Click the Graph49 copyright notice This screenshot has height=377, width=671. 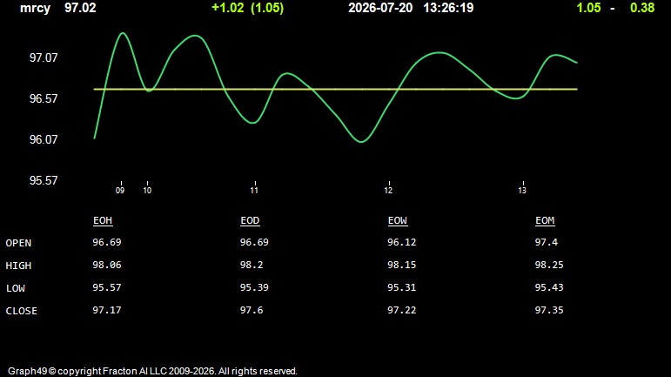coord(152,371)
